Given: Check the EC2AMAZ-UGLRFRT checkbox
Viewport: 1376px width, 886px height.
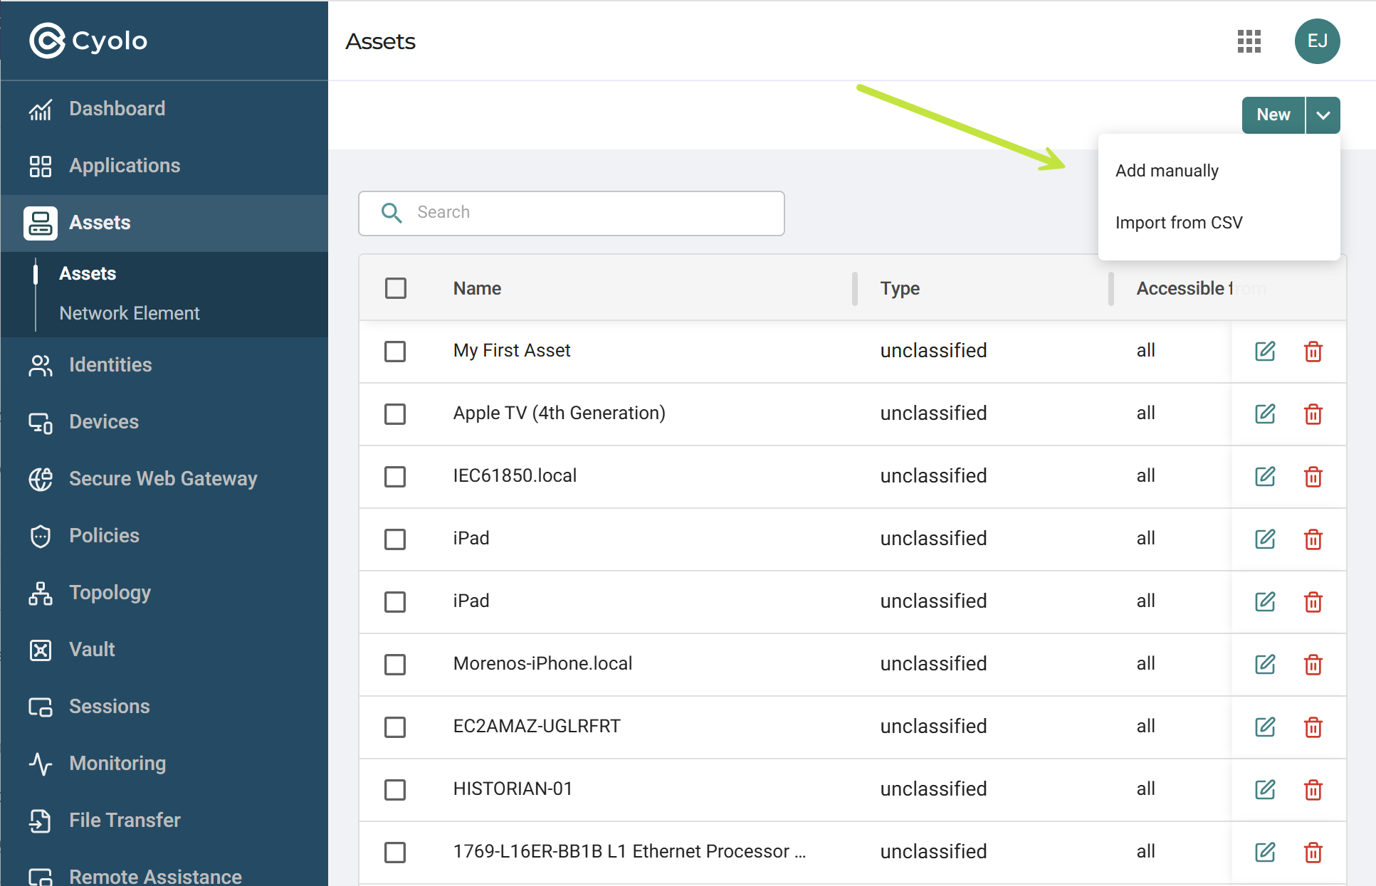Looking at the screenshot, I should pyautogui.click(x=395, y=727).
